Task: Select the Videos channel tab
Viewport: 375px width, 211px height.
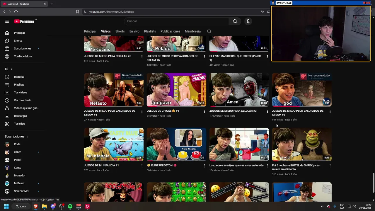Action: pyautogui.click(x=106, y=31)
